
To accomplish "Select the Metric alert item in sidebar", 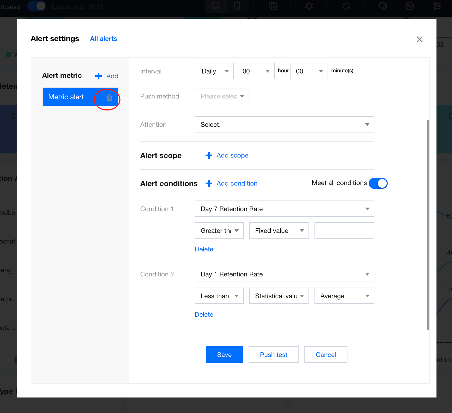I will [66, 97].
